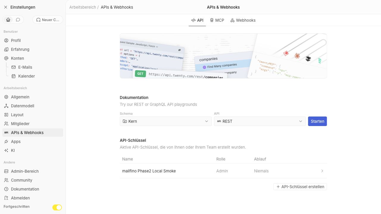Select the API tab
The height and width of the screenshot is (214, 381).
(197, 20)
